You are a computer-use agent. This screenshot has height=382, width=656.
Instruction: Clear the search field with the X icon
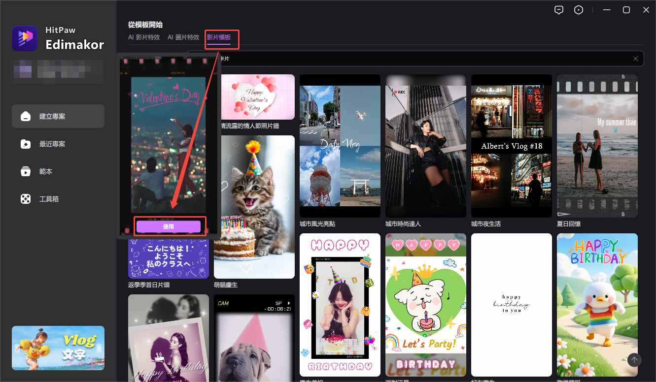(636, 59)
